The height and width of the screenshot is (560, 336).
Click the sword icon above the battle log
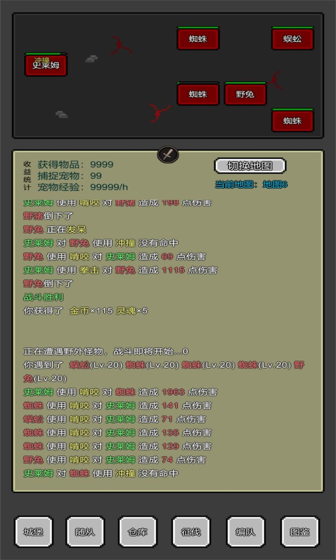point(168,154)
